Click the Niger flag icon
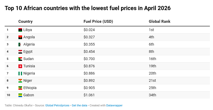This screenshot has height=110, width=213. (20, 80)
